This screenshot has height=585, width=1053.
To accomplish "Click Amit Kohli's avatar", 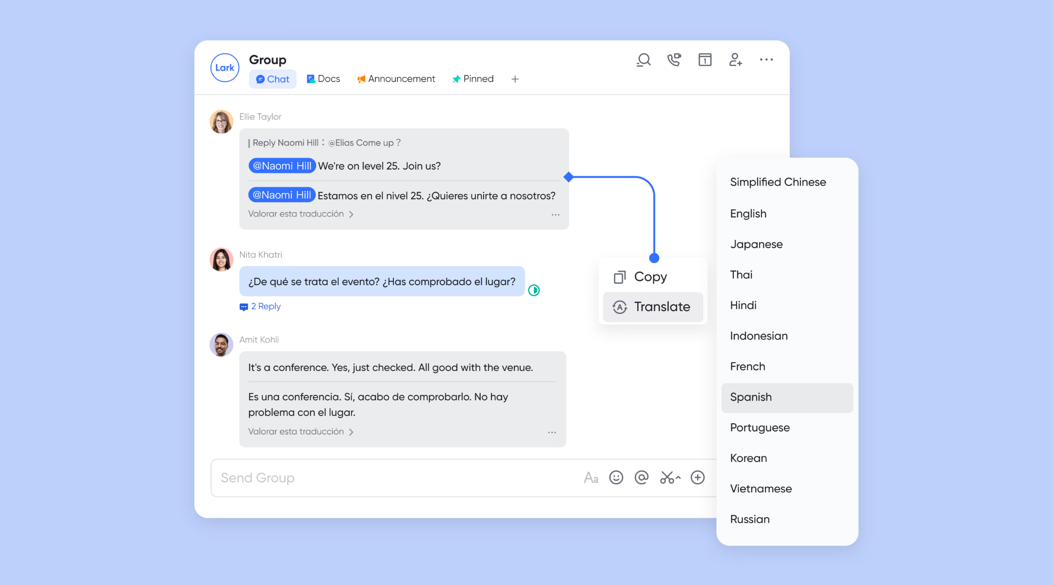I will coord(221,345).
